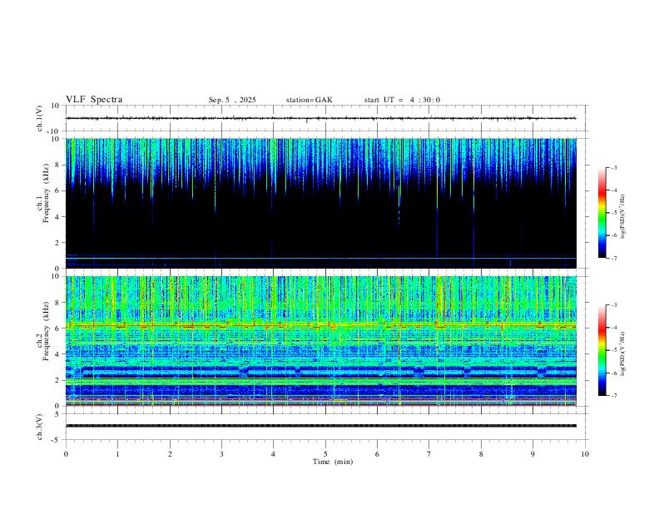
Task: Click the ch.3 black waveform band
Action: click(x=320, y=426)
